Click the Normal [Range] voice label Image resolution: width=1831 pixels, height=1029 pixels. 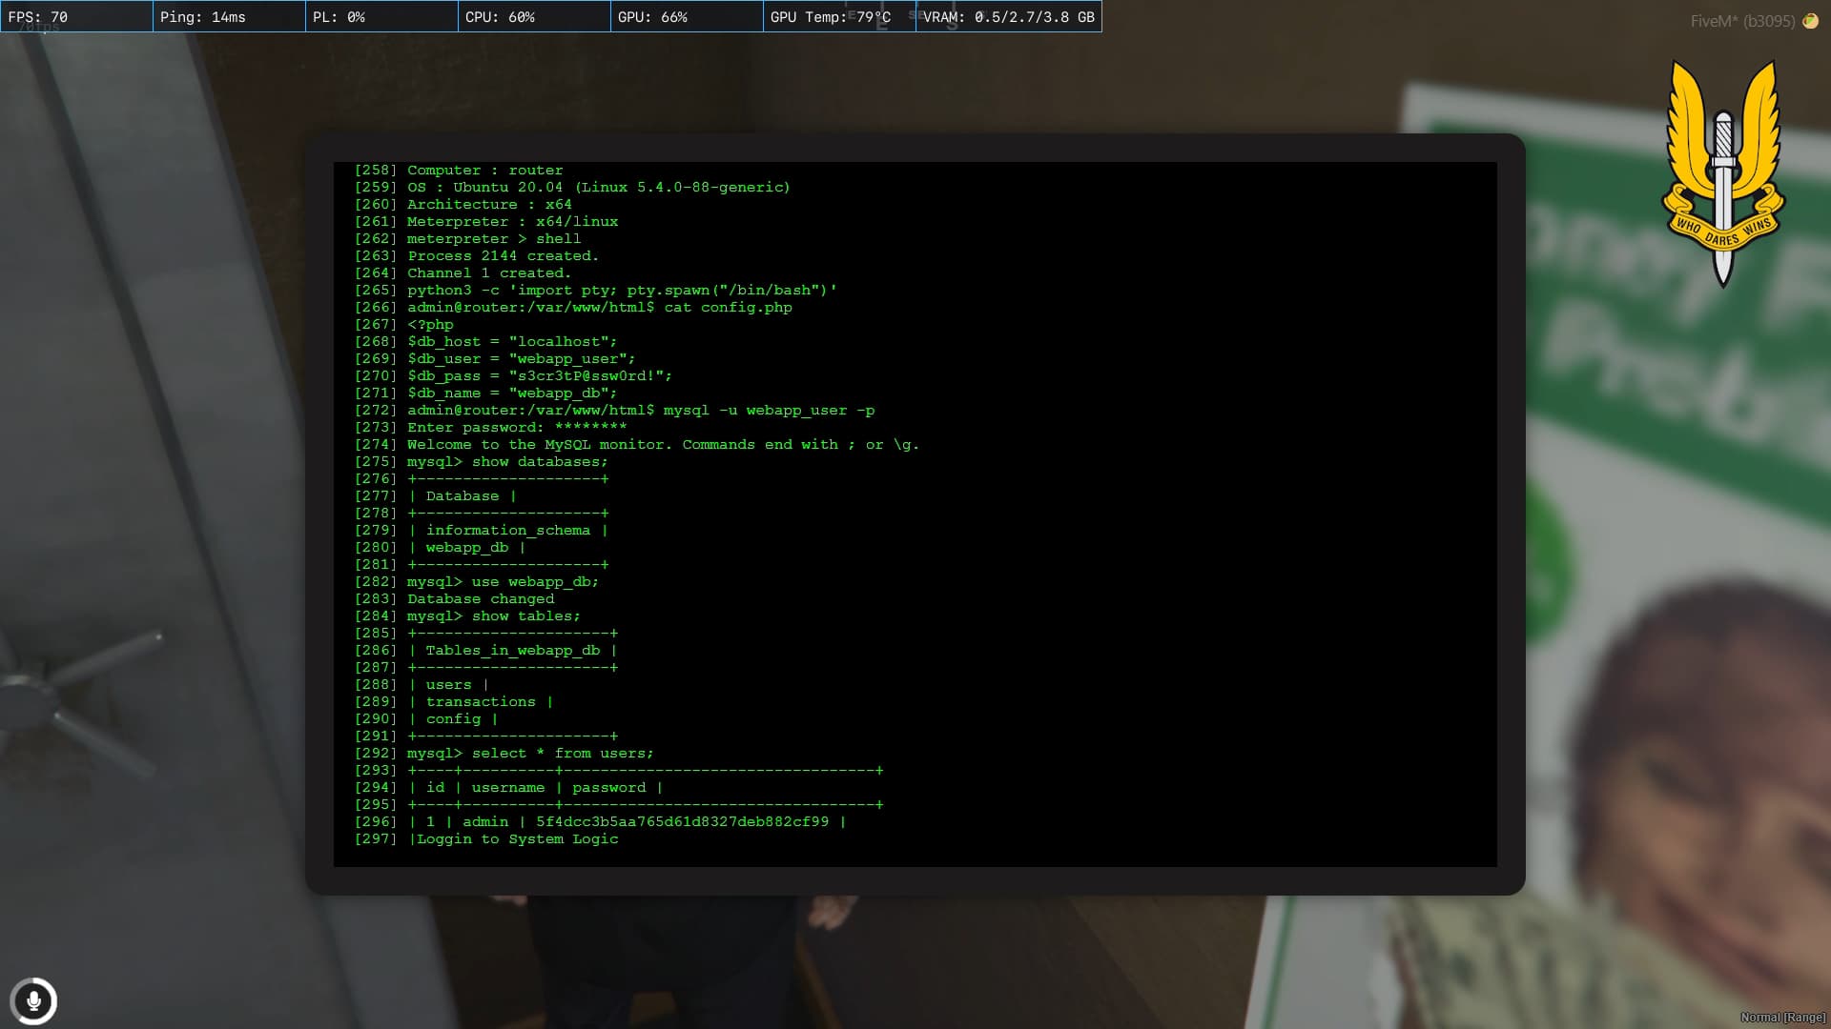1782,1018
